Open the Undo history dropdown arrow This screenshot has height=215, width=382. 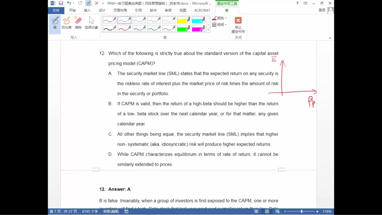pyautogui.click(x=73, y=3)
